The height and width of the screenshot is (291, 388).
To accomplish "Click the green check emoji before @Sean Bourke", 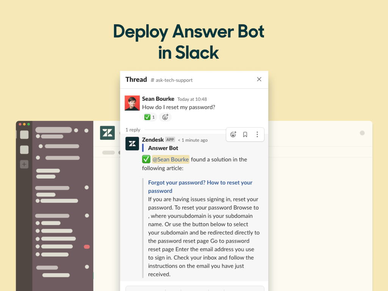I will click(146, 160).
